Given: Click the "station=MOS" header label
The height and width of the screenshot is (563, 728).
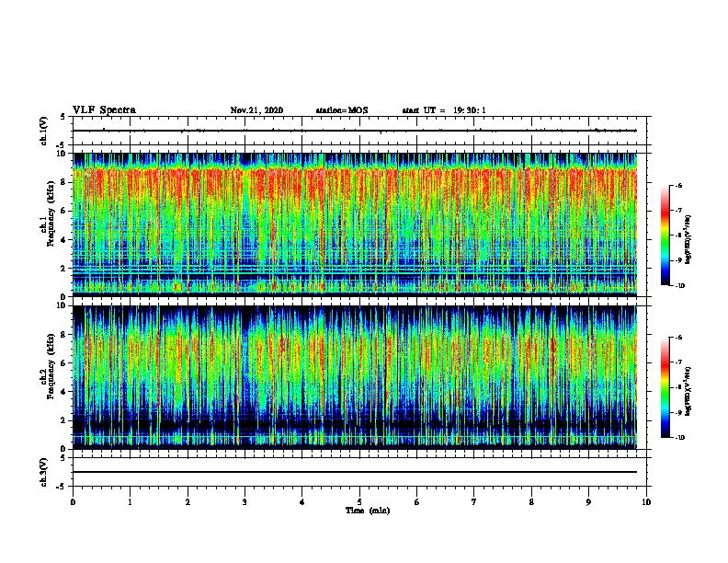Looking at the screenshot, I should 342,110.
